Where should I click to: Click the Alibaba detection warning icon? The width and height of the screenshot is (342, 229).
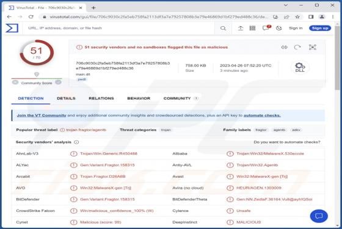tap(230, 153)
